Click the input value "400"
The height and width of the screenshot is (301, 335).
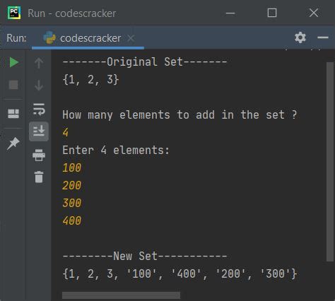(x=72, y=220)
